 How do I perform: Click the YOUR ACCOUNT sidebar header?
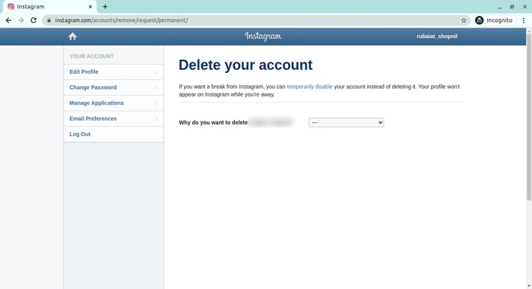click(92, 56)
